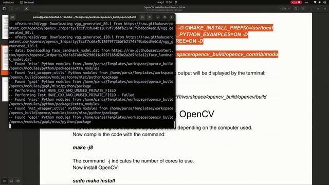Open the annotation pencil tool in document viewer
This screenshot has width=329, height=185.
27,9
